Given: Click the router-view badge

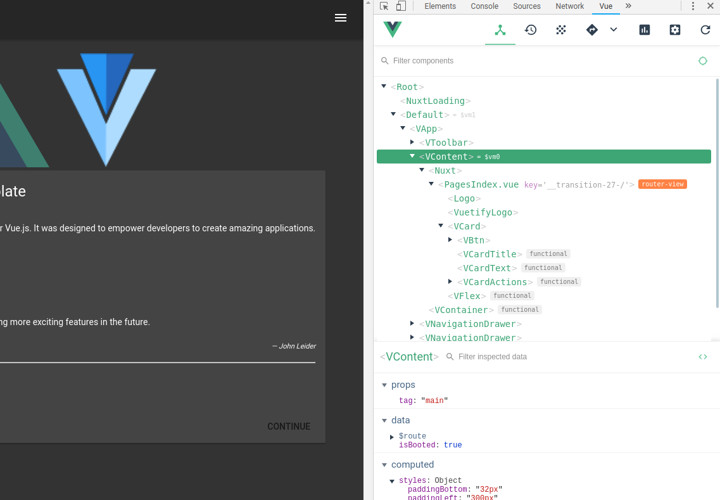Looking at the screenshot, I should click(x=662, y=184).
